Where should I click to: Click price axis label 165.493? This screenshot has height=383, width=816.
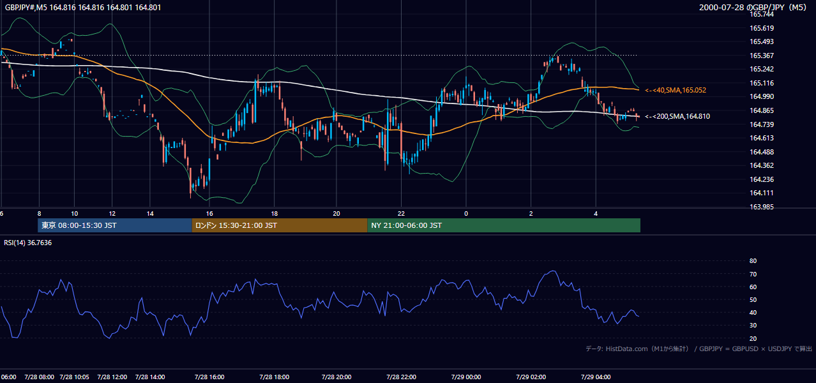(x=761, y=41)
